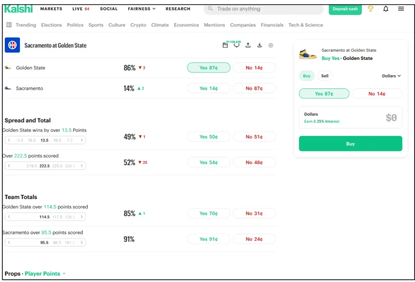
Task: Choose No 14¢ for Golden State
Action: tap(254, 68)
